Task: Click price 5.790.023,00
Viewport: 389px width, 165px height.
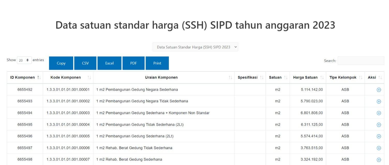Action: pyautogui.click(x=312, y=101)
